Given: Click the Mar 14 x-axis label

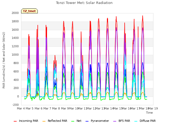Looking at the screenshot, I should click(x=109, y=108).
